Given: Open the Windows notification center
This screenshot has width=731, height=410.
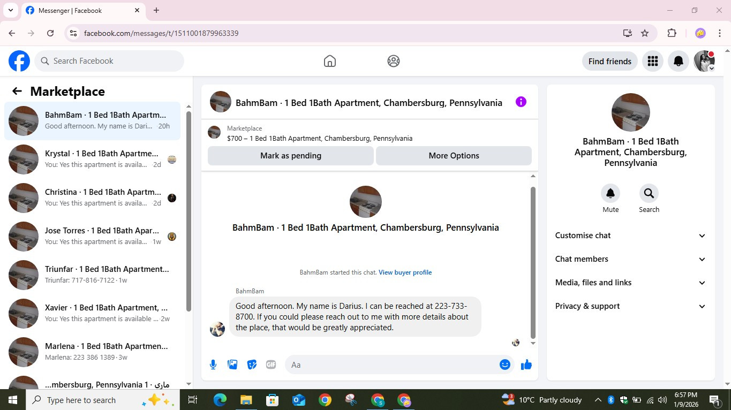Looking at the screenshot, I should point(715,400).
